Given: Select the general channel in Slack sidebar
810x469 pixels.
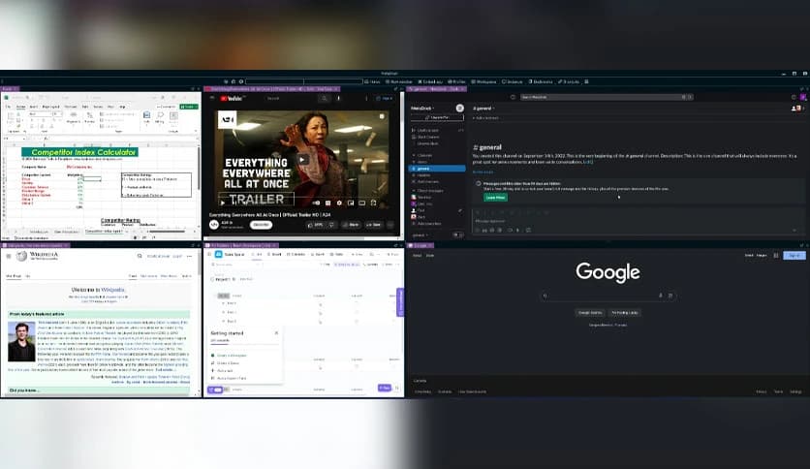Looking at the screenshot, I should coord(437,169).
